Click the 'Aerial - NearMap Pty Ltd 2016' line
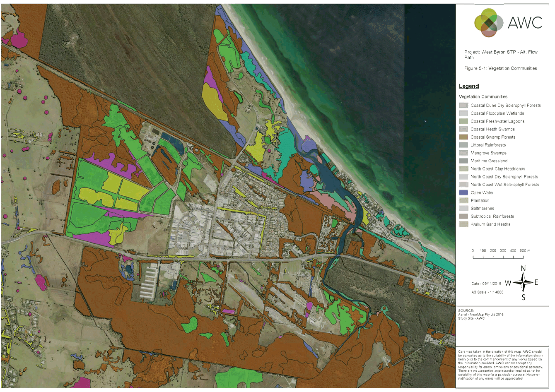Screen dimensions: 555x392 480,315
